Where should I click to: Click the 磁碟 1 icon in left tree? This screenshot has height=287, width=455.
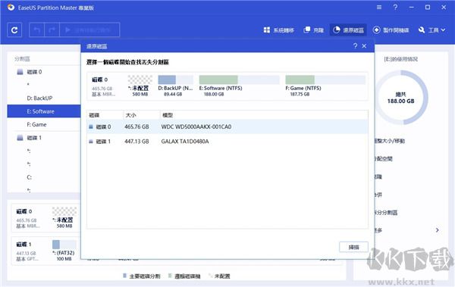pyautogui.click(x=20, y=138)
